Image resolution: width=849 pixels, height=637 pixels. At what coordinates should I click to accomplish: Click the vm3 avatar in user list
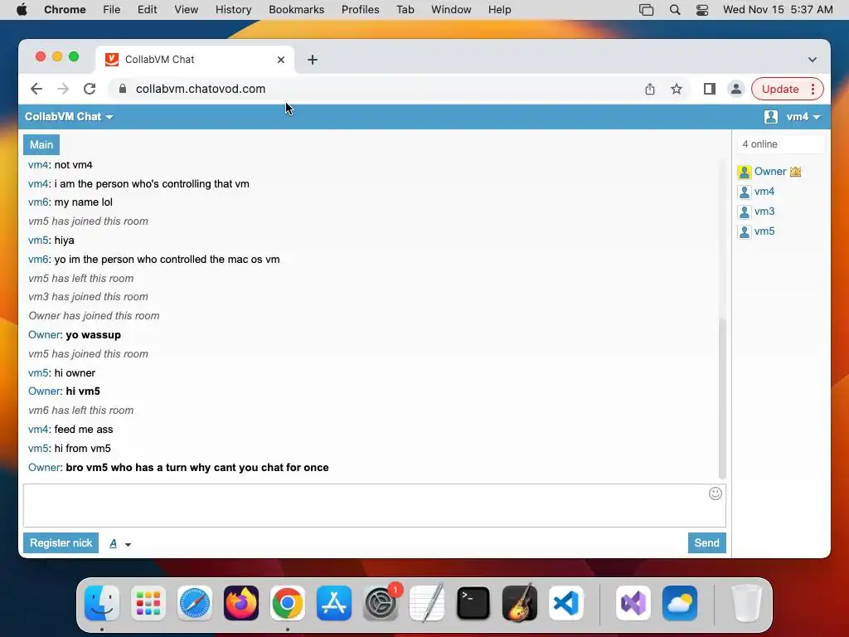[x=745, y=212]
